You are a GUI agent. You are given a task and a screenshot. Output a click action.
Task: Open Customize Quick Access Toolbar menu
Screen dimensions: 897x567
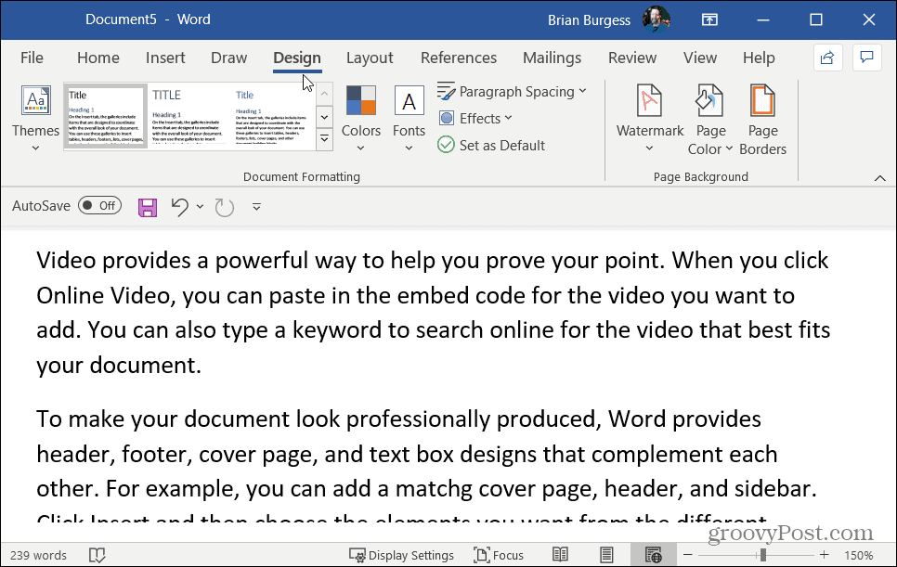tap(256, 207)
